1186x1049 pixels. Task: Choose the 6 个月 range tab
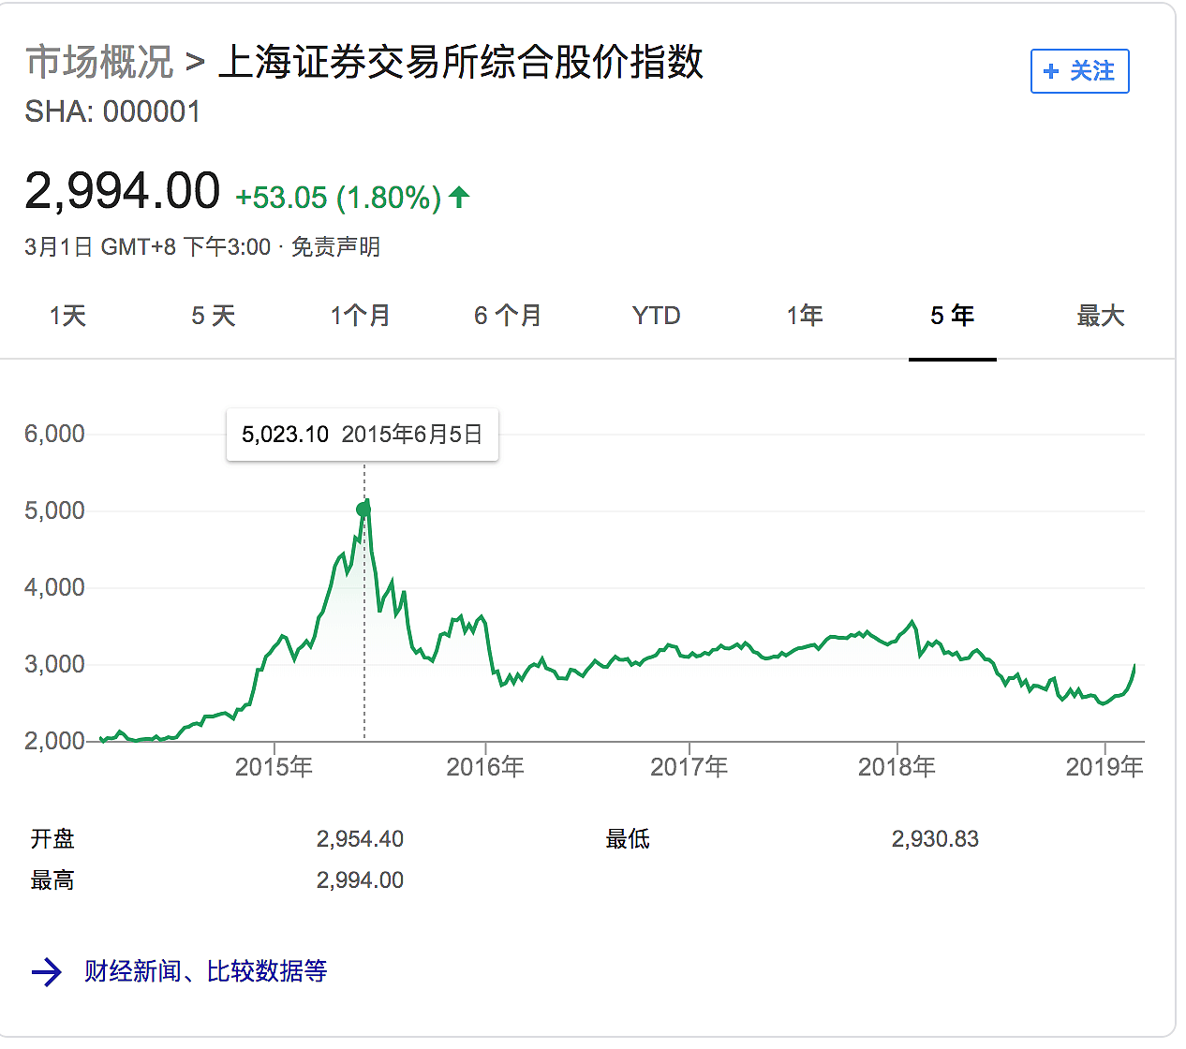(x=508, y=316)
